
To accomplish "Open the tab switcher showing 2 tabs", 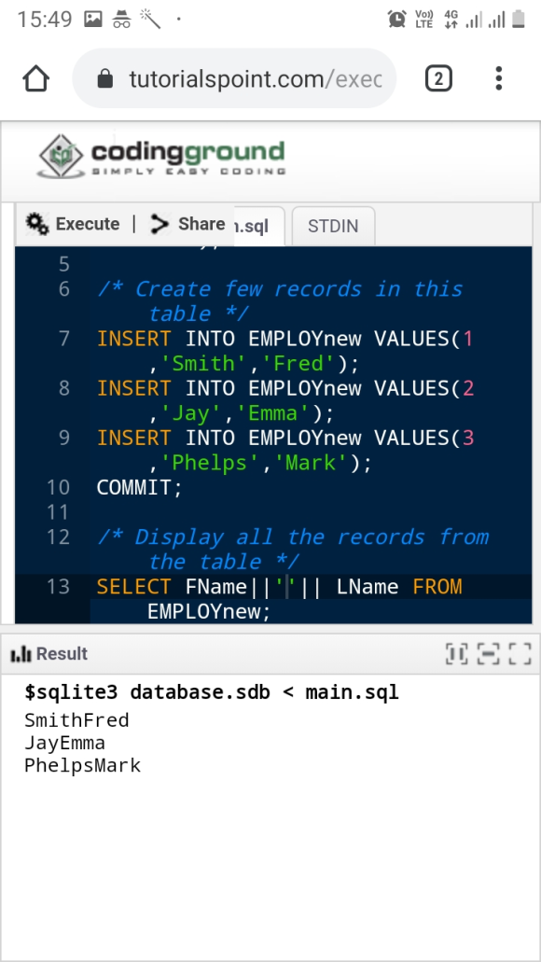I will click(x=438, y=78).
